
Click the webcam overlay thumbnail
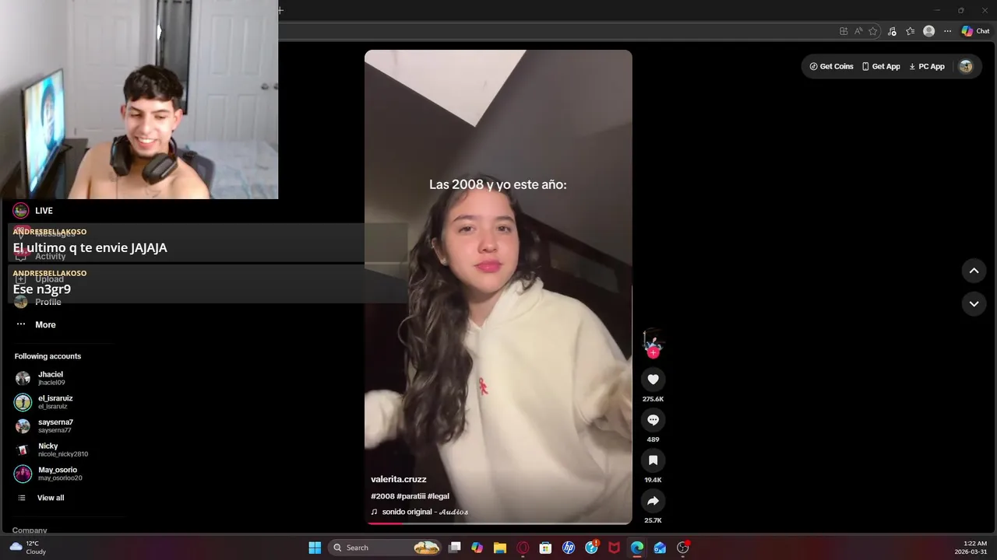(139, 100)
